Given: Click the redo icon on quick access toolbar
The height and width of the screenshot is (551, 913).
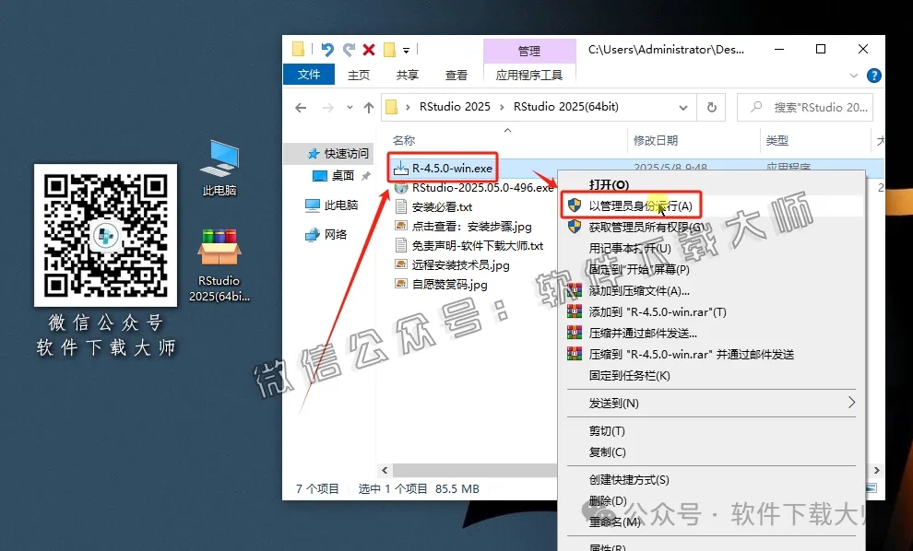Looking at the screenshot, I should [x=349, y=51].
